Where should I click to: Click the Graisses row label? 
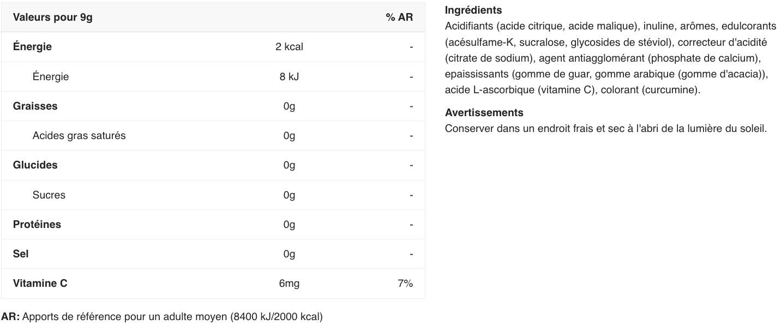pyautogui.click(x=35, y=106)
